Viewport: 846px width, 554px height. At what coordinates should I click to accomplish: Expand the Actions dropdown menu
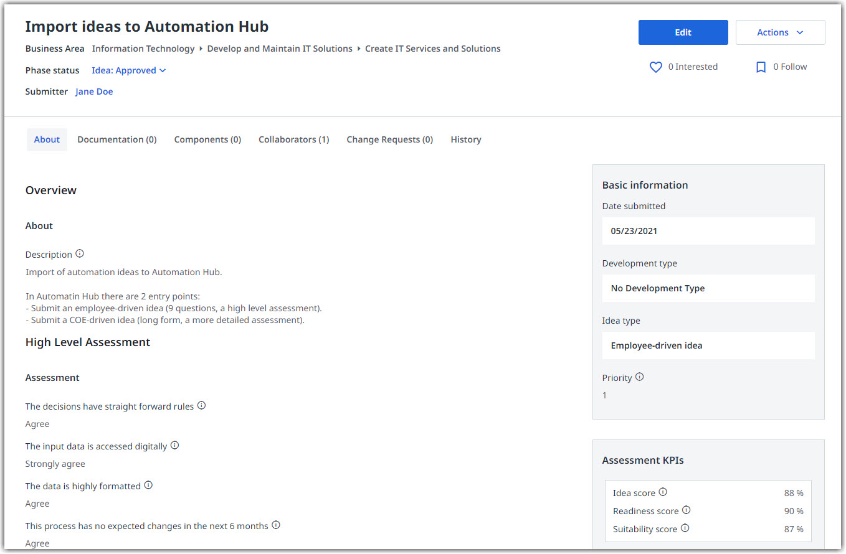pyautogui.click(x=781, y=32)
